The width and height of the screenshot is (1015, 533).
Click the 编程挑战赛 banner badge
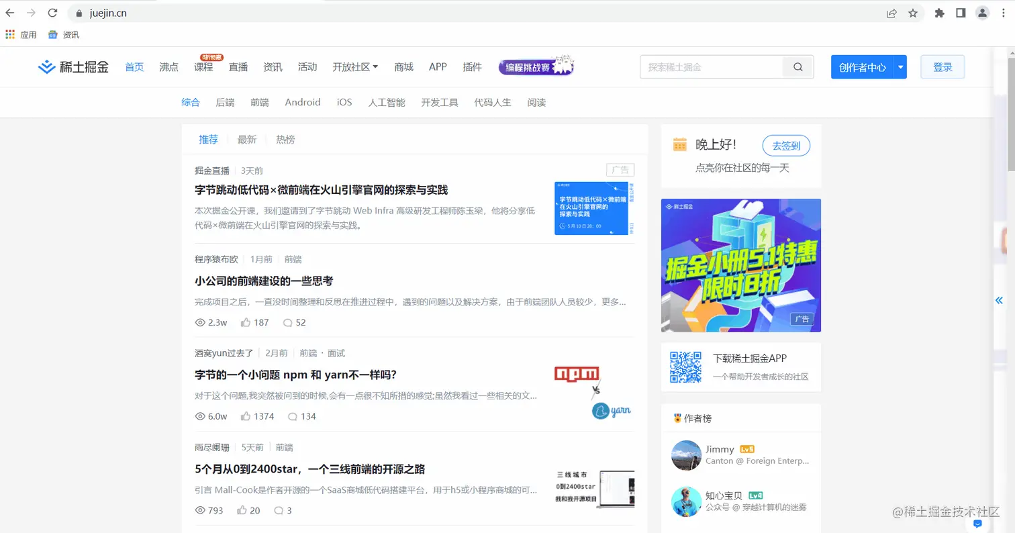point(536,66)
